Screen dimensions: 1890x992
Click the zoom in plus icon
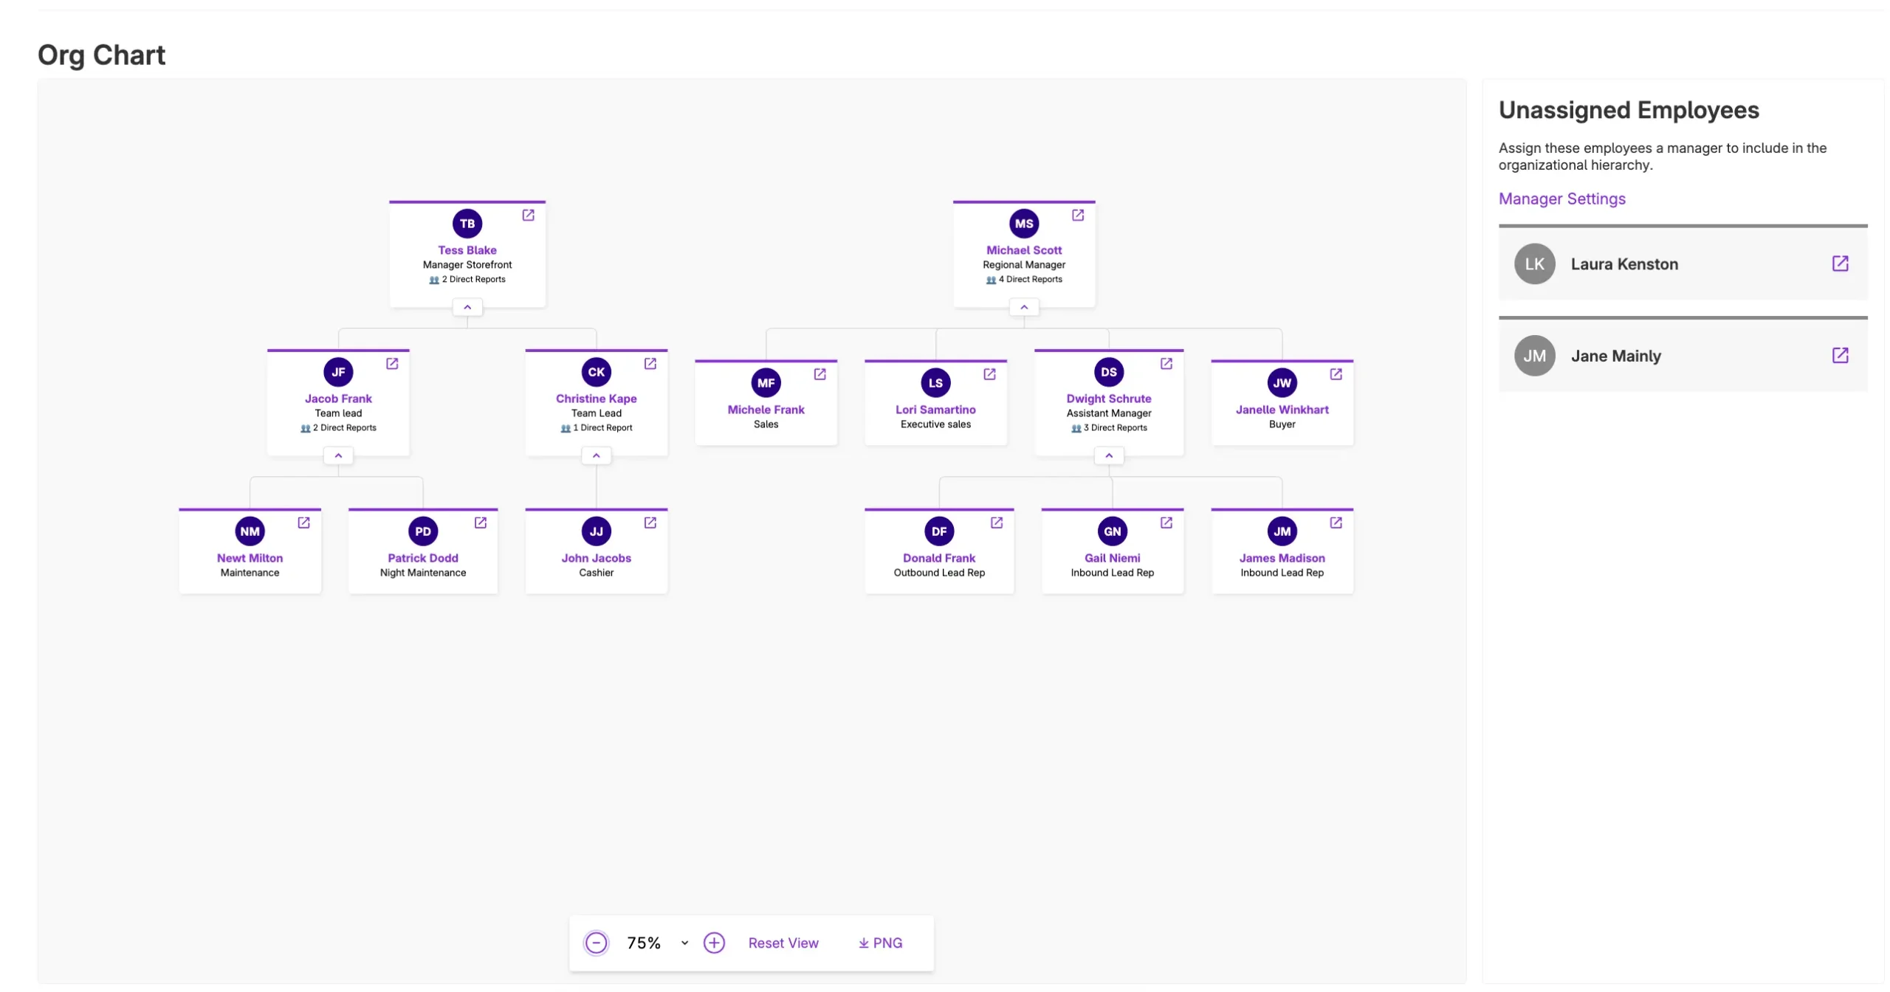(714, 943)
